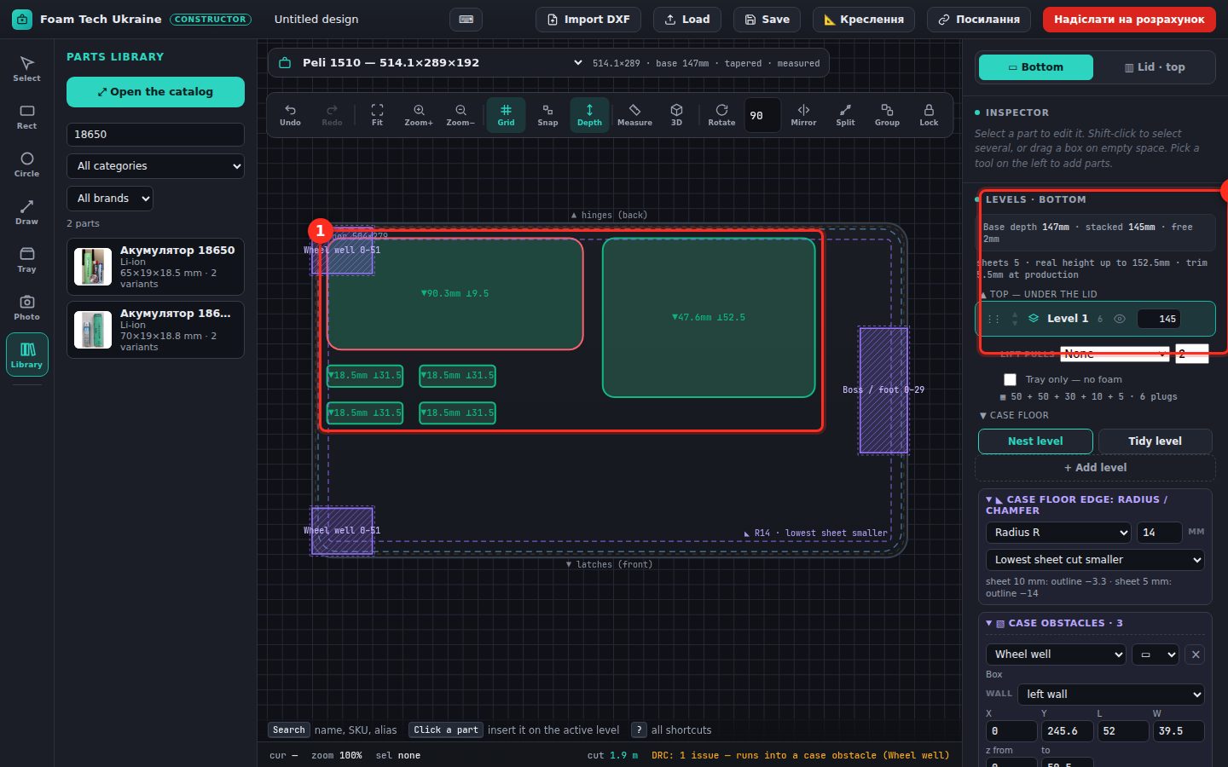1228x767 pixels.
Task: Select the Nest level option
Action: (x=1035, y=441)
